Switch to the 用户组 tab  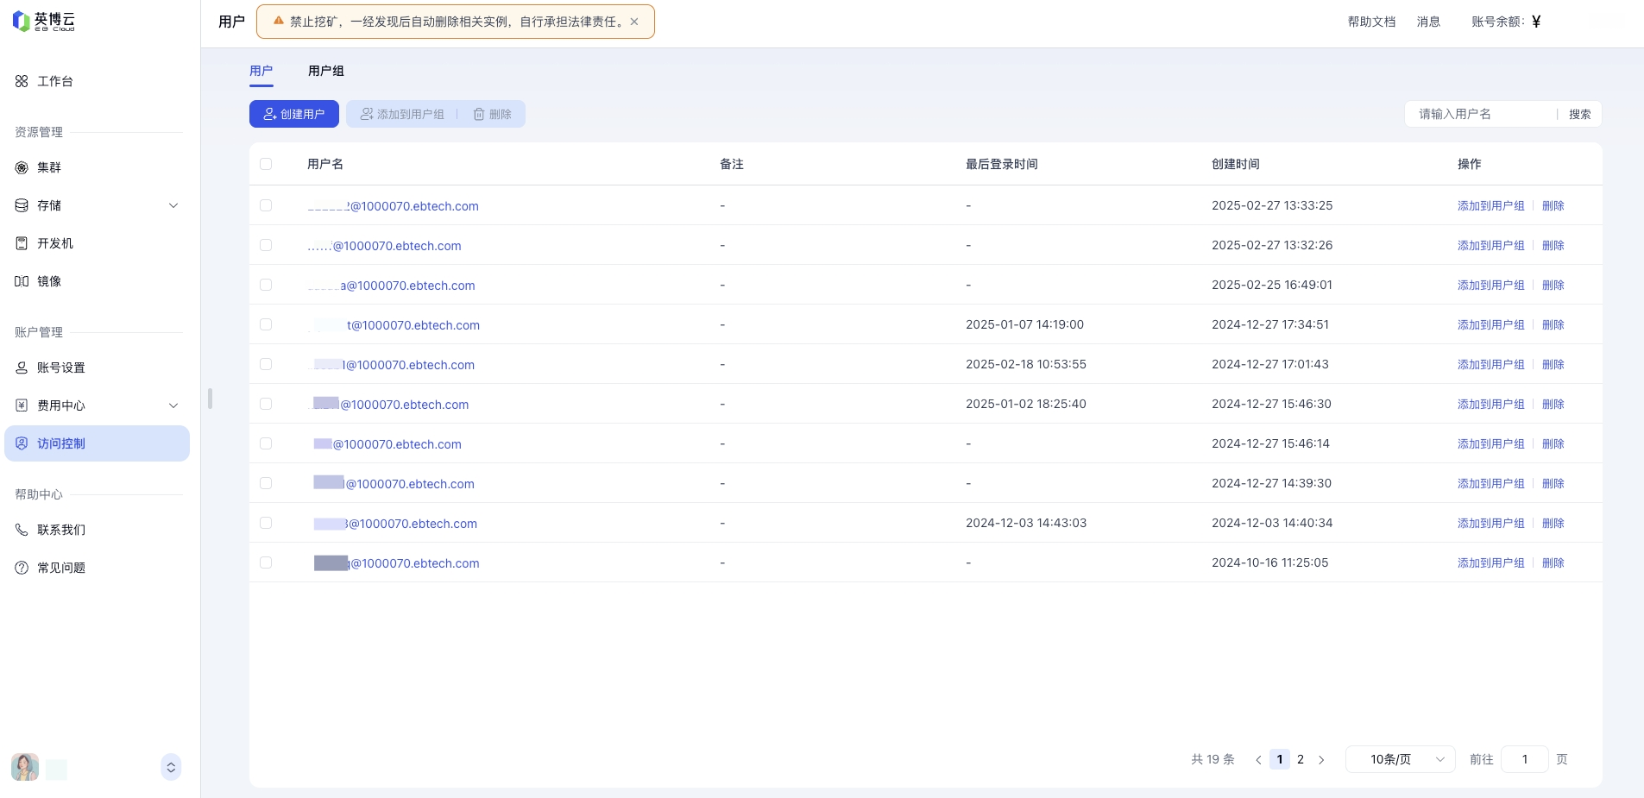pos(325,71)
